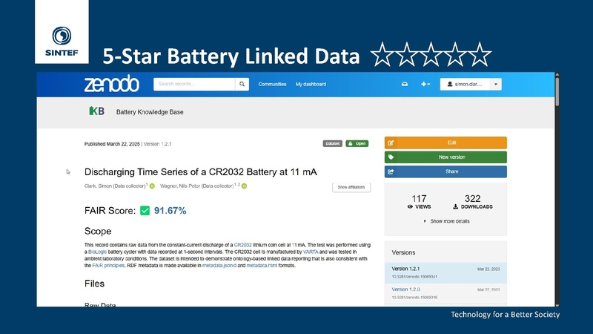Toggle Show affiliations
The height and width of the screenshot is (334, 593).
click(x=351, y=187)
